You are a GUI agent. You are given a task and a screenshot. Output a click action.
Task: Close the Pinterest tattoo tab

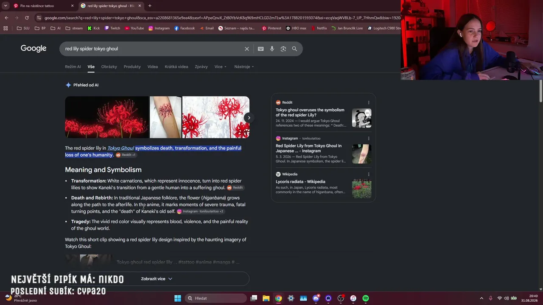coord(72,6)
